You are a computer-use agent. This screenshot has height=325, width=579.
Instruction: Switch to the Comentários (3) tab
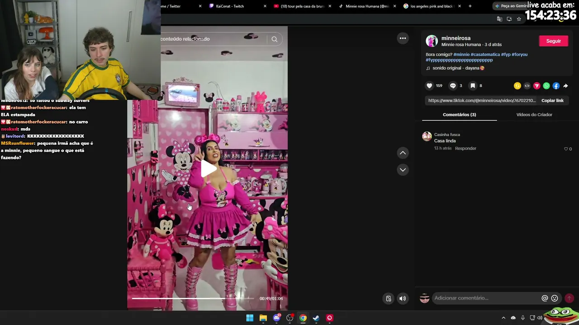[459, 115]
